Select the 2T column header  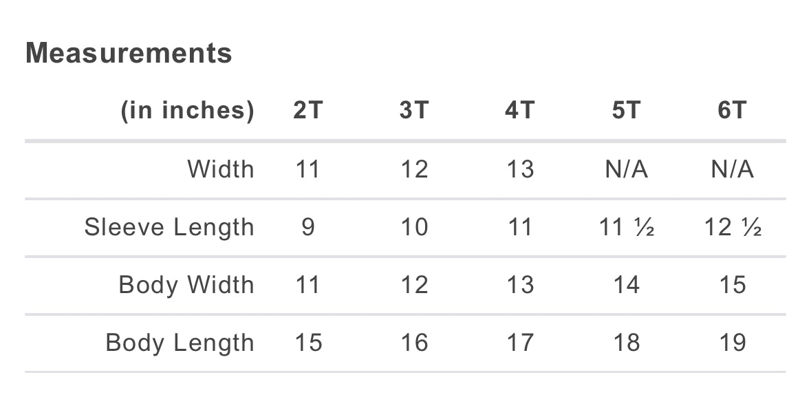(307, 110)
